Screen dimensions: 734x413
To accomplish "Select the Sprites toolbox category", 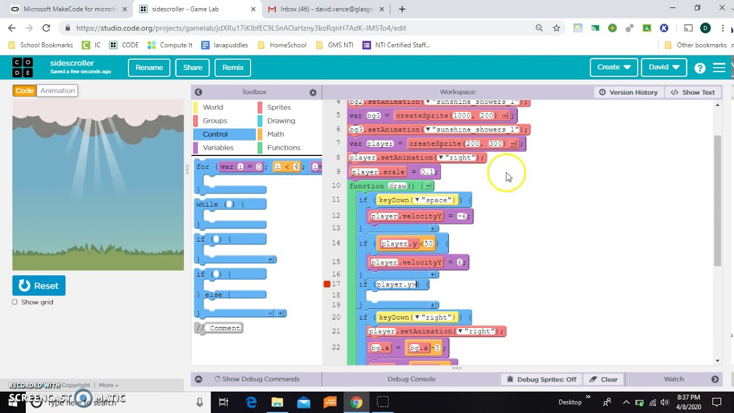I will [x=289, y=107].
